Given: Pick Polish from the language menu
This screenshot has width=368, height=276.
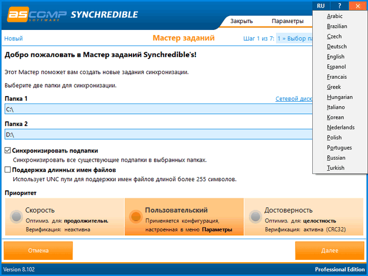Looking at the screenshot, I should tap(340, 137).
